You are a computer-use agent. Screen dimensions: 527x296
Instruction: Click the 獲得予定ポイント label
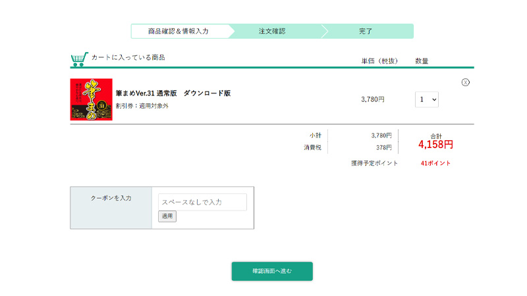point(374,163)
